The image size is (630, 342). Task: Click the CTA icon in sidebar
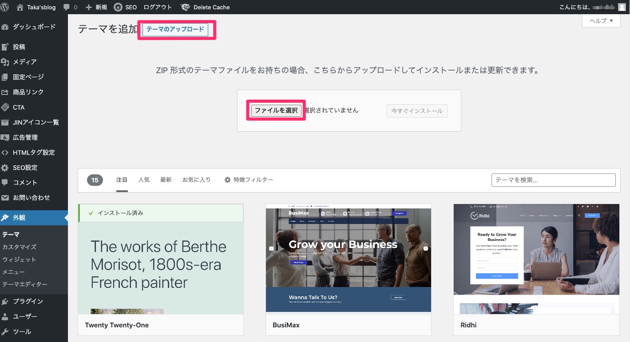pyautogui.click(x=5, y=107)
